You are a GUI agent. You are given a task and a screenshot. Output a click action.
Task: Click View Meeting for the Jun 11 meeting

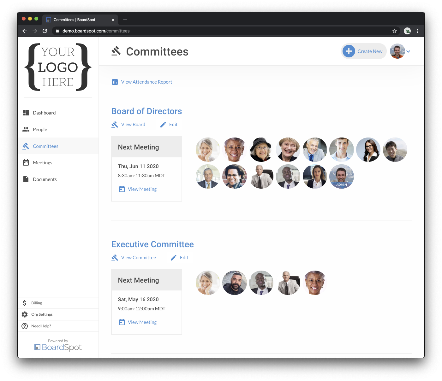coord(142,189)
